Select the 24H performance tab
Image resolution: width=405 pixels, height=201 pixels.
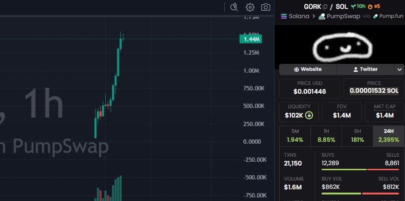388,135
